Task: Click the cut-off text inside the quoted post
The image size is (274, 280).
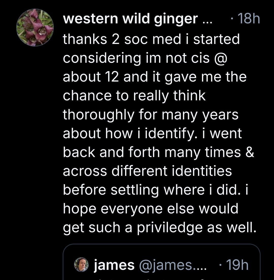Action: coord(161,278)
